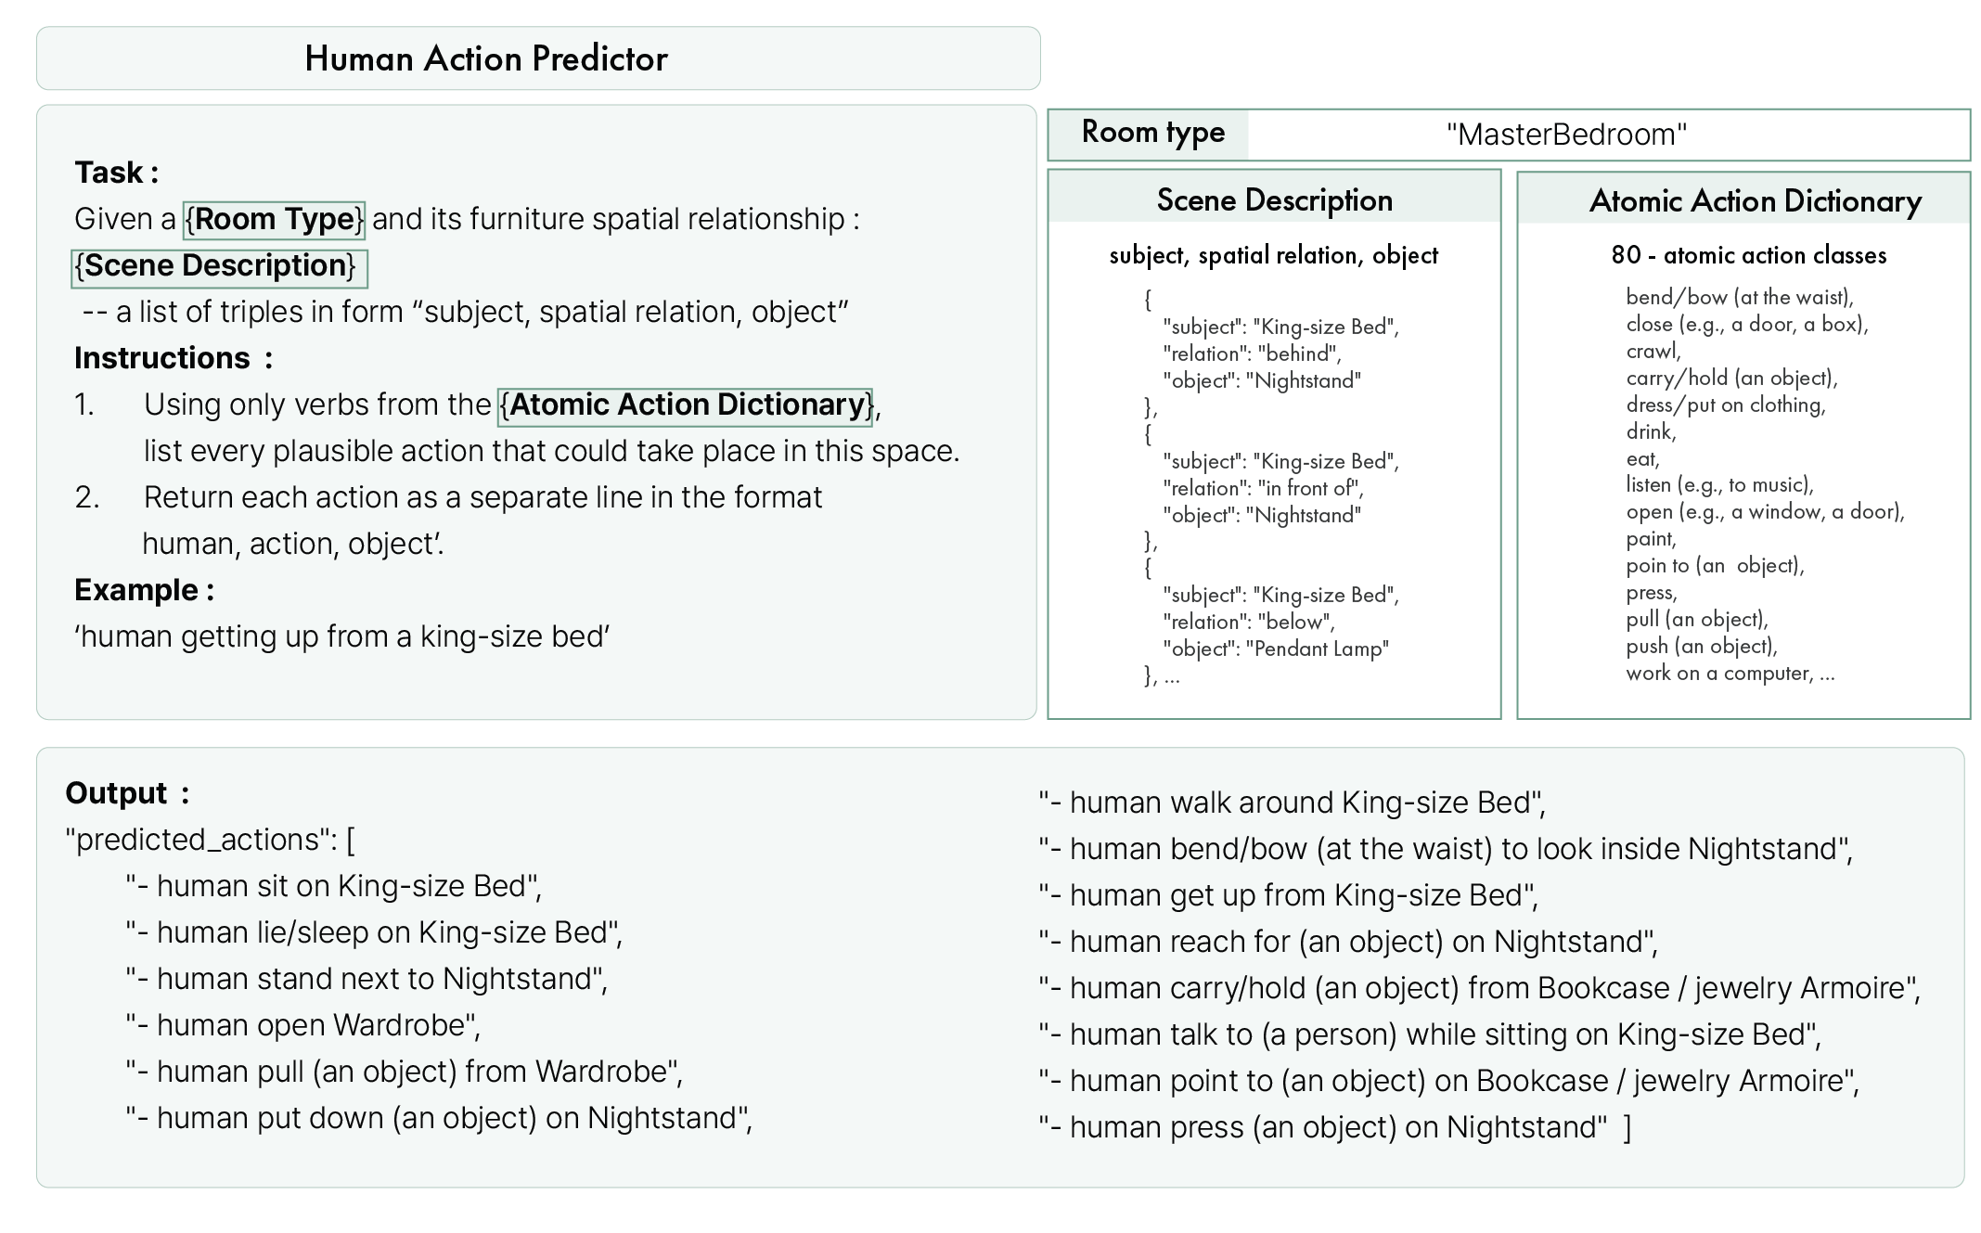The width and height of the screenshot is (1981, 1233).
Task: Click the "MasterBedroom" value field
Action: tap(1566, 135)
